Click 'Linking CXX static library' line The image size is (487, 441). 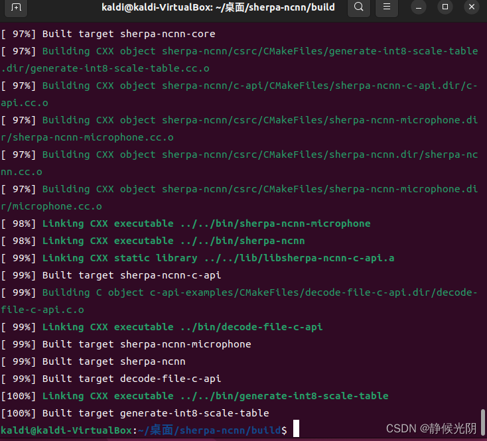click(198, 258)
